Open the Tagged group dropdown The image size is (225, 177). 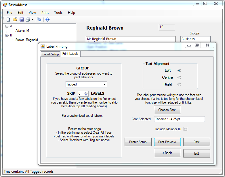click(104, 85)
